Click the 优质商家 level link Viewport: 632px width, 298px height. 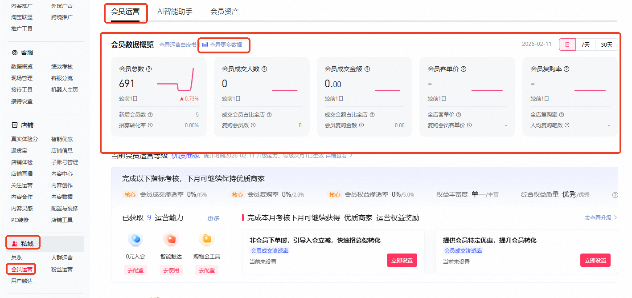click(186, 156)
